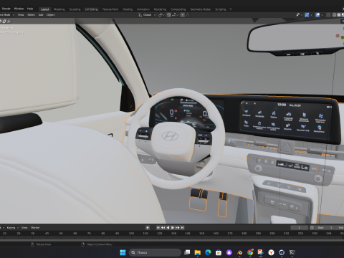
Task: Jump to the first frame
Action: point(158,228)
